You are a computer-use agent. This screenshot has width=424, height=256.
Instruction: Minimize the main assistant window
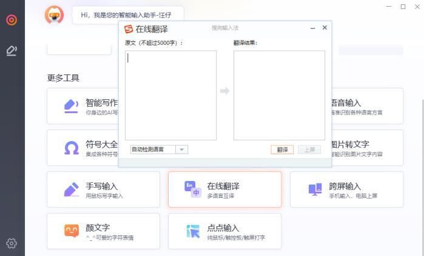coord(389,7)
